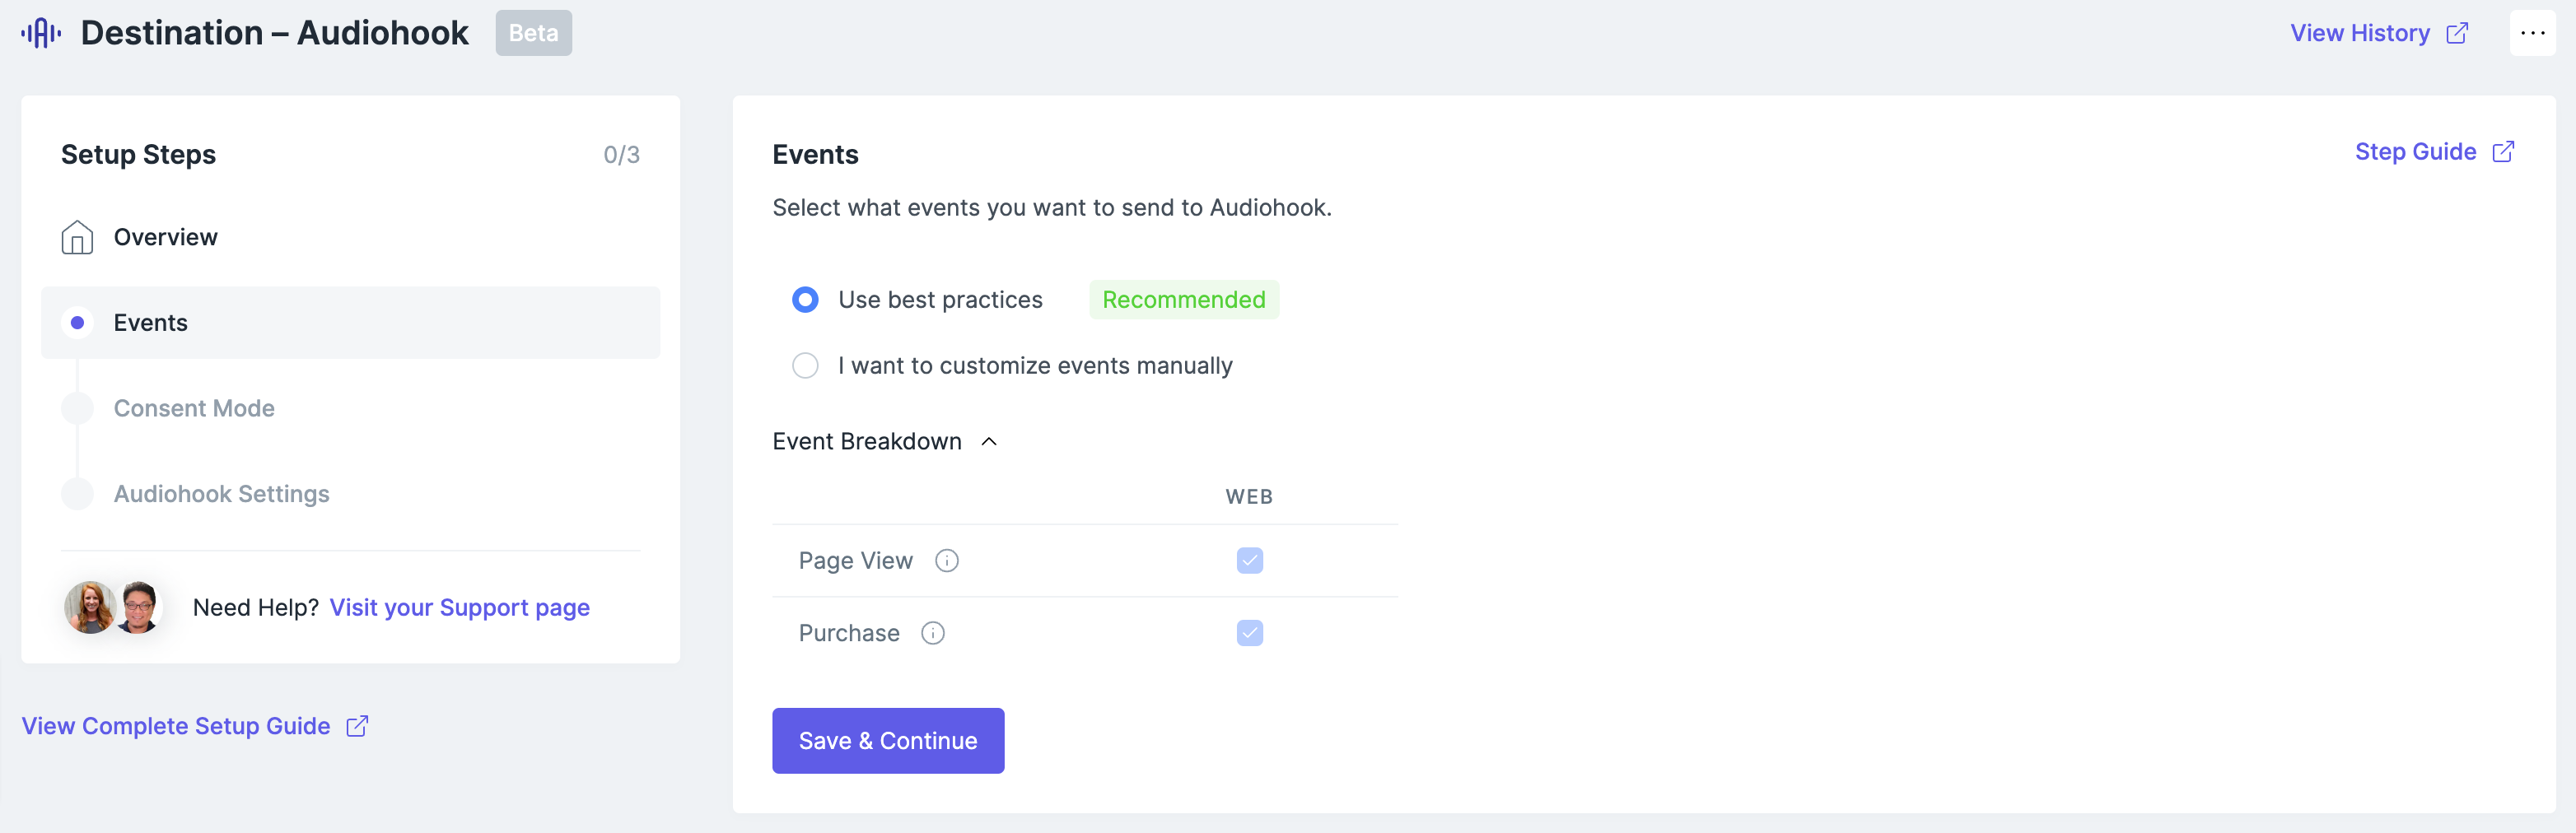
Task: Open the Consent Mode setup step
Action: click(194, 408)
